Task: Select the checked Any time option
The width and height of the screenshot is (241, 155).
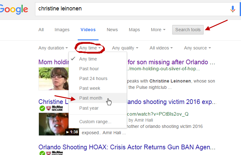Action: 88,59
